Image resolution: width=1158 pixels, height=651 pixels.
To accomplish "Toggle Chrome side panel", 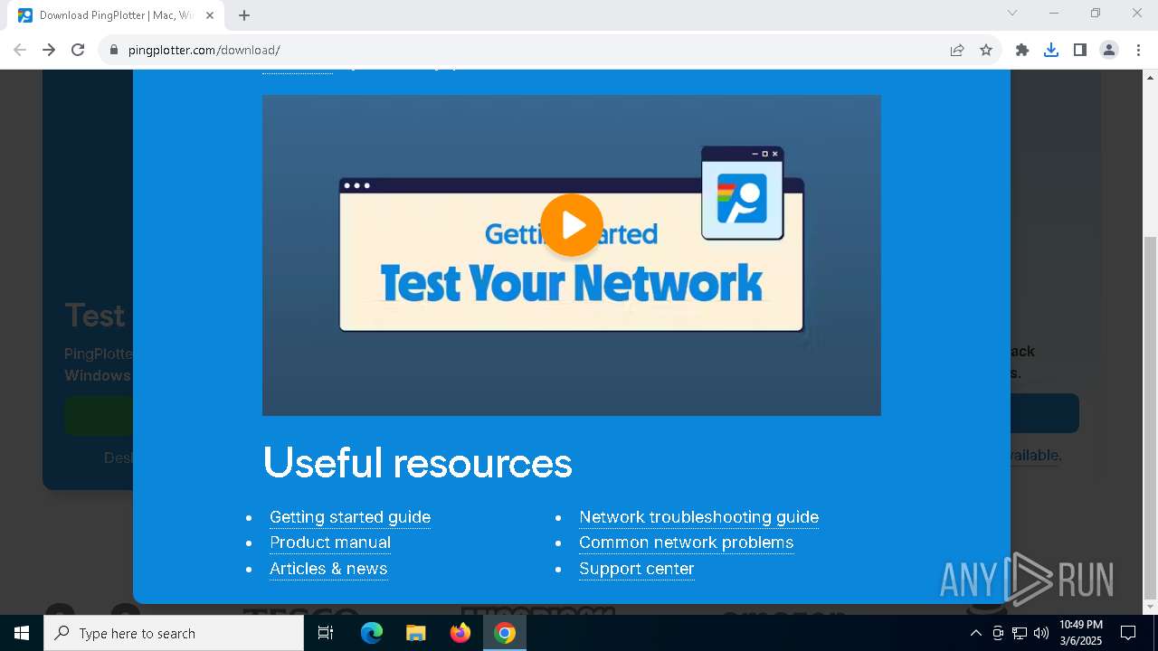I will 1080,50.
